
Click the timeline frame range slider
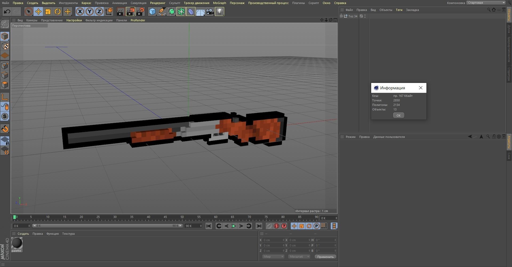pyautogui.click(x=107, y=226)
